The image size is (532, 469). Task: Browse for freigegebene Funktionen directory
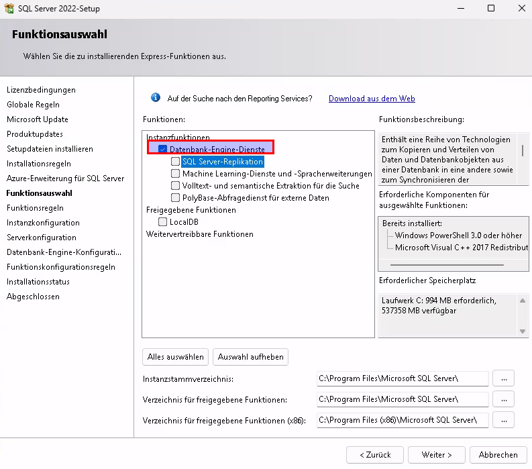click(x=503, y=399)
